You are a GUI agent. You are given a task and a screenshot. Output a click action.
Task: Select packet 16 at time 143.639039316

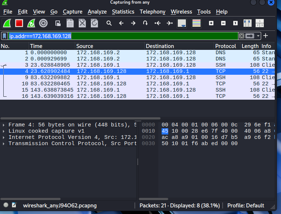tap(137, 96)
